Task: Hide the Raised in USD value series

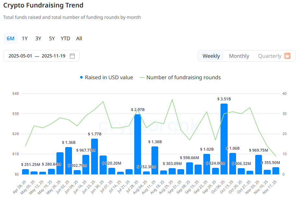Action: 109,78
